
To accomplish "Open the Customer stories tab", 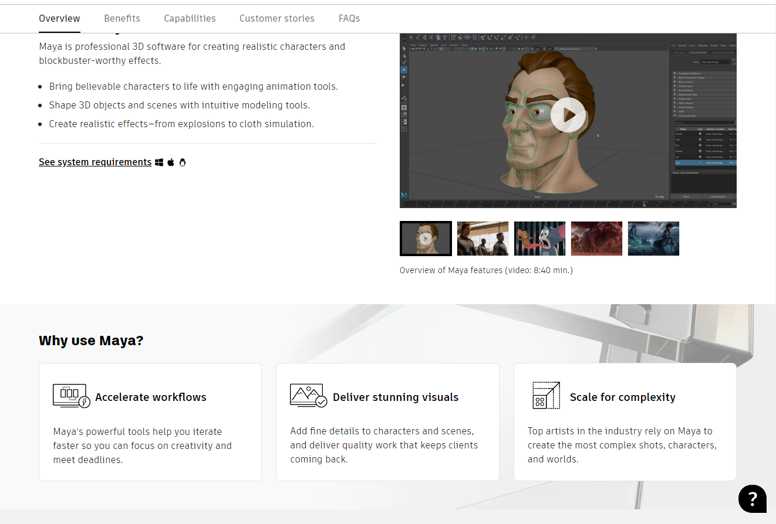I will coord(276,18).
